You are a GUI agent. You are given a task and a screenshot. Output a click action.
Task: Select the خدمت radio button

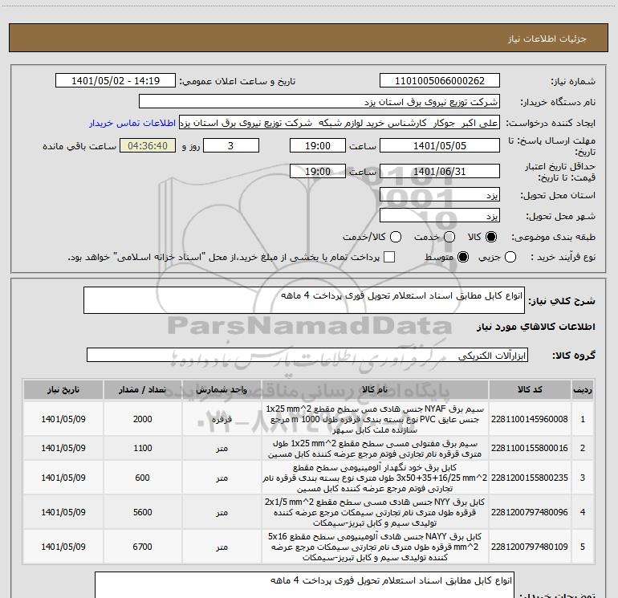pyautogui.click(x=449, y=237)
